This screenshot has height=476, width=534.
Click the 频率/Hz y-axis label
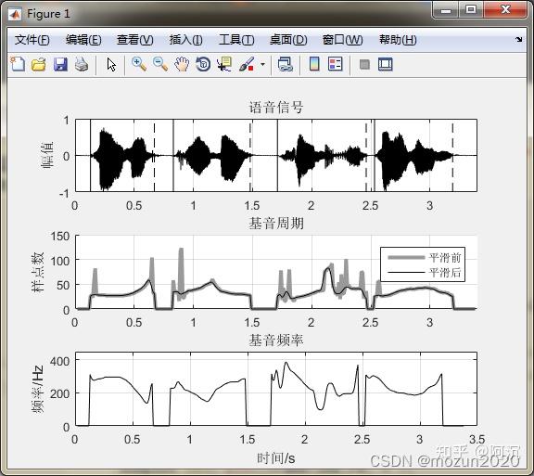click(37, 389)
